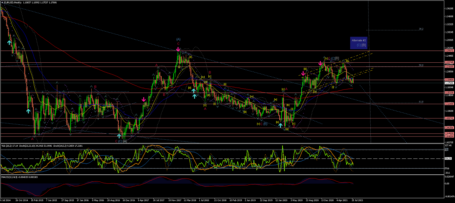Viewport: 455px width, 203px height.
Task: Click the Alternate #2 blue label box
Action: [359, 43]
